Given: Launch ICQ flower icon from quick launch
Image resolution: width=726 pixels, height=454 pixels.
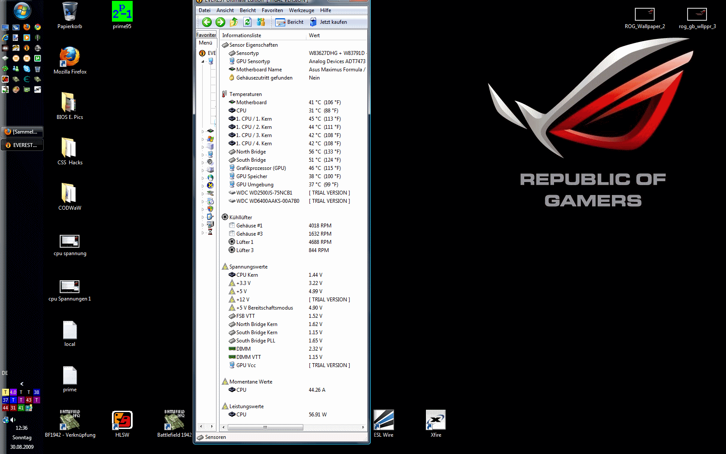Looking at the screenshot, I should pos(5,69).
